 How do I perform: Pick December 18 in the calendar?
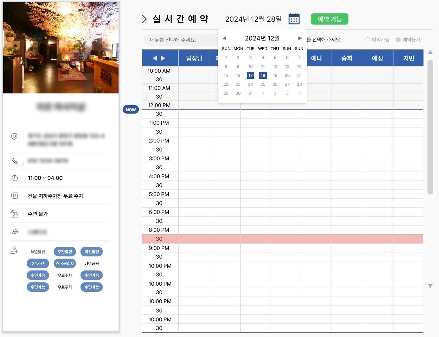click(x=263, y=76)
